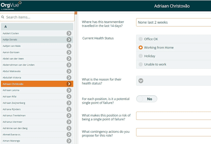
Task: Click arrow icon beside Aaron Gorissen
Action: 69,52
